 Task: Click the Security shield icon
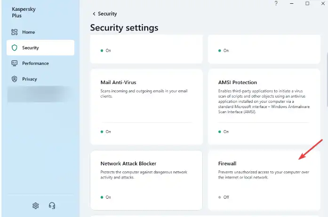15,47
